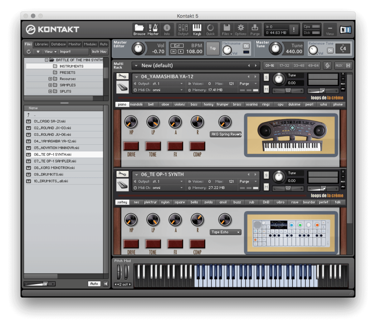Adjust the Master Tune knob
This screenshot has width=376, height=327.
(275, 48)
